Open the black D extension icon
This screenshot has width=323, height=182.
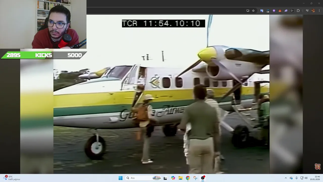click(292, 11)
